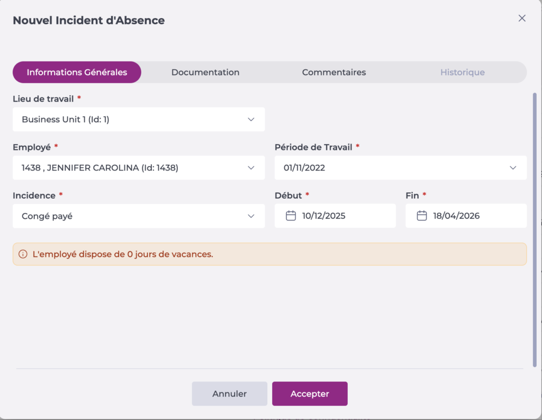Click the calendar icon in Fin field
Viewport: 542px width, 420px height.
(421, 216)
